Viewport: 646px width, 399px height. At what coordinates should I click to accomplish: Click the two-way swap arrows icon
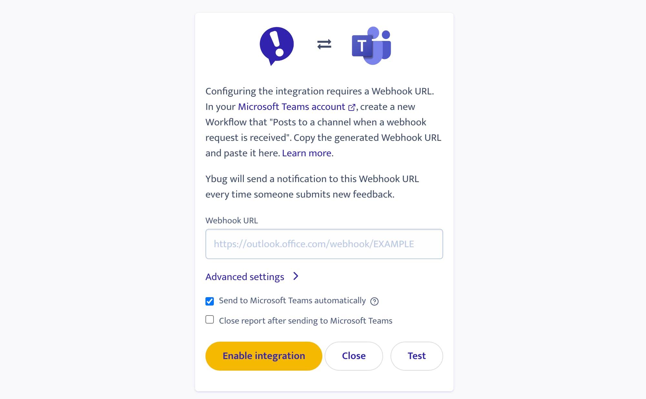coord(324,44)
